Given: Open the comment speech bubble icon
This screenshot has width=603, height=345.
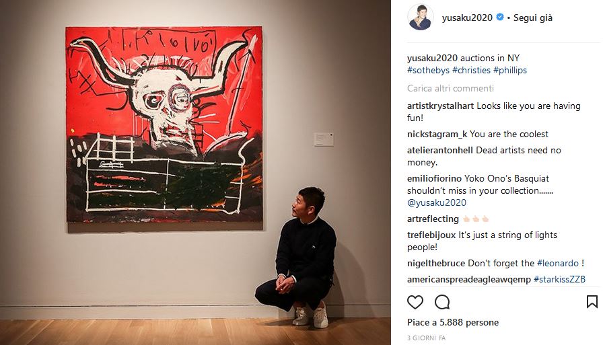Looking at the screenshot, I should 442,303.
